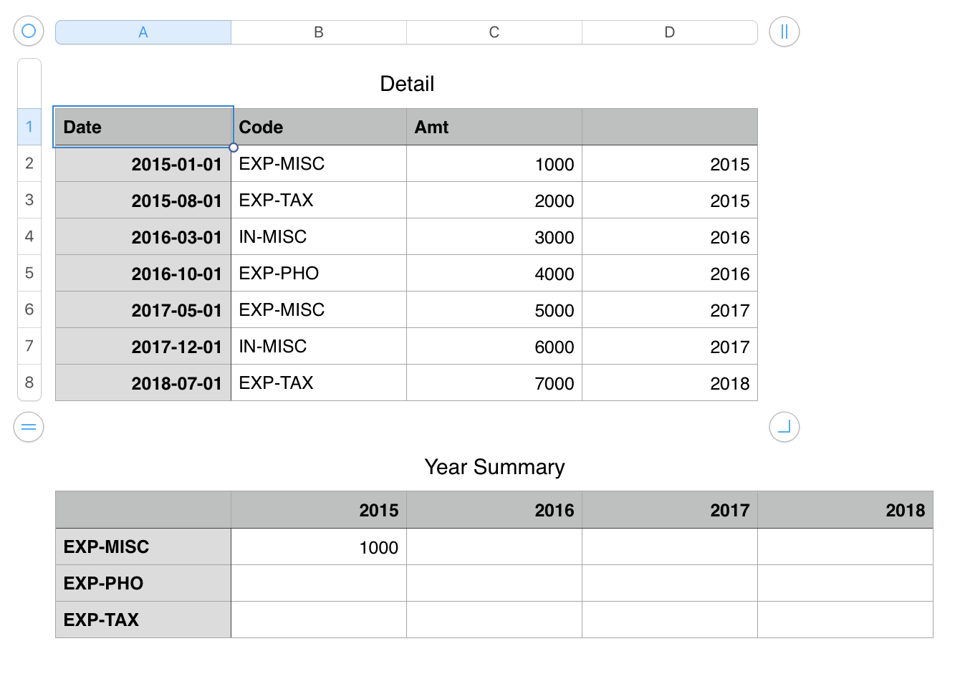Image resolution: width=960 pixels, height=679 pixels.
Task: Select the Amt header cell
Action: pyautogui.click(x=494, y=127)
